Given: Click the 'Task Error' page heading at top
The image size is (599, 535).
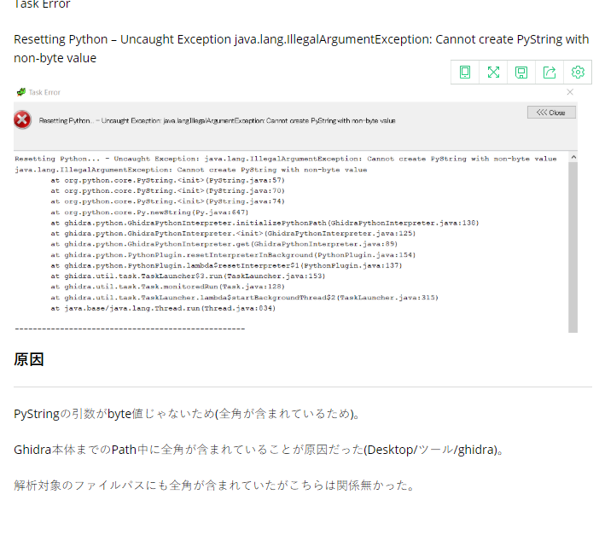Looking at the screenshot, I should pos(42,4).
